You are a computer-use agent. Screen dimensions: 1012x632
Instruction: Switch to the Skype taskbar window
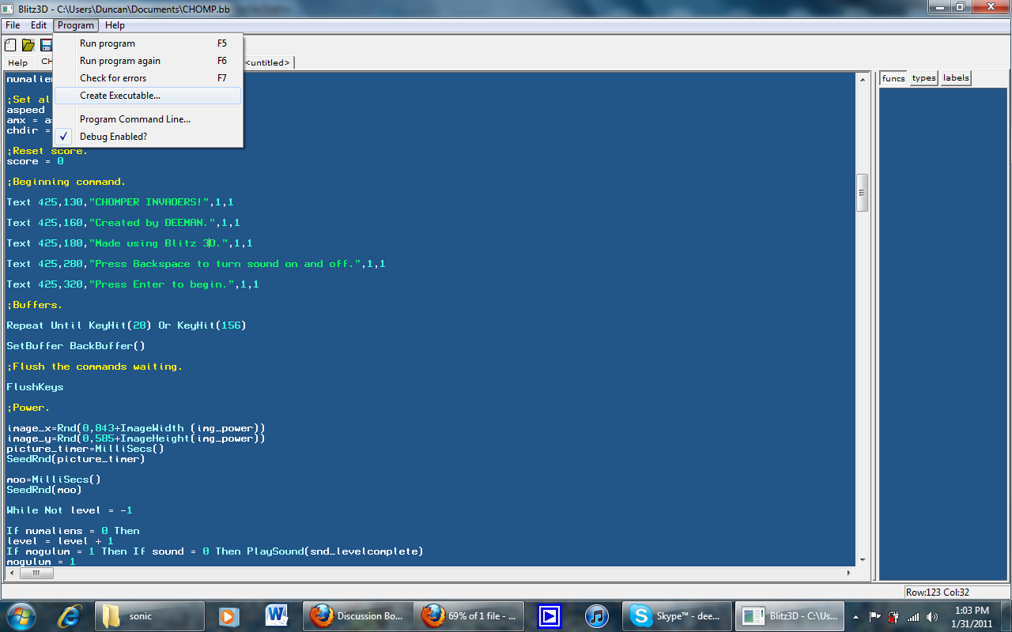(x=677, y=615)
